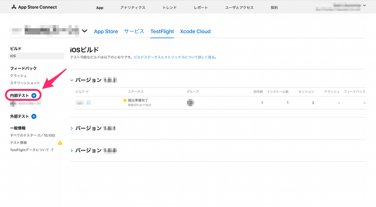Click the 提出準備完了 status text
Image resolution: width=376 pixels, height=207 pixels.
click(x=138, y=100)
